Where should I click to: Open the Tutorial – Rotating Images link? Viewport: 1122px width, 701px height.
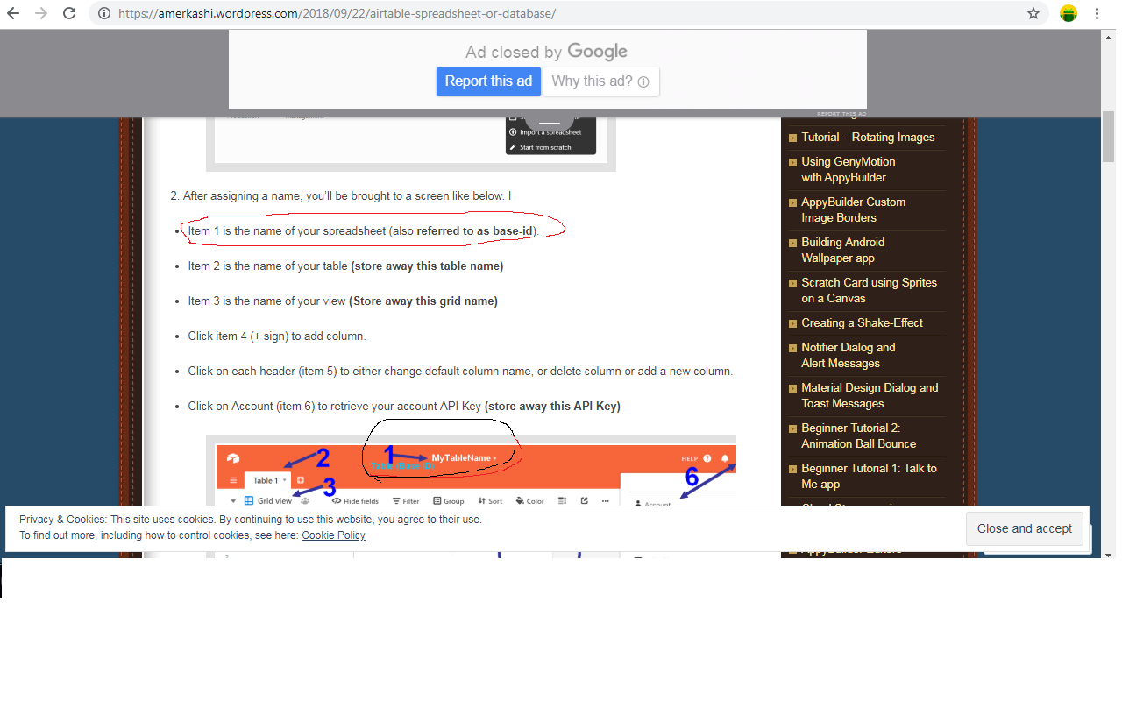(x=868, y=138)
